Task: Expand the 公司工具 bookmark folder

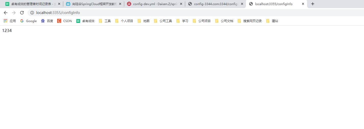Action: click(163, 21)
